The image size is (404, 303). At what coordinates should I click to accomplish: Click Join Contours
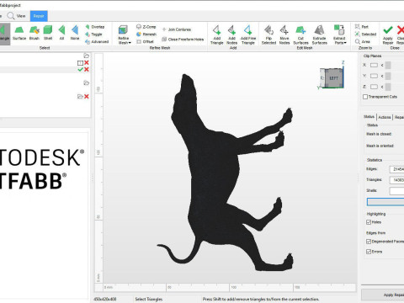[177, 29]
